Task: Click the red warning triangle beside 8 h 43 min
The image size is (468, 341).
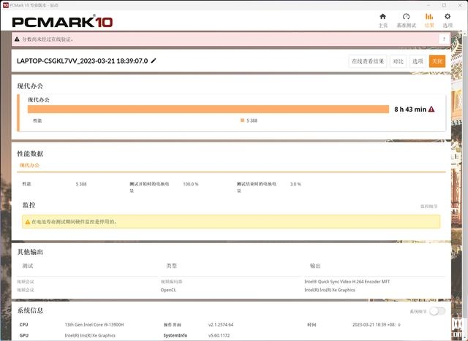Action: click(x=431, y=109)
